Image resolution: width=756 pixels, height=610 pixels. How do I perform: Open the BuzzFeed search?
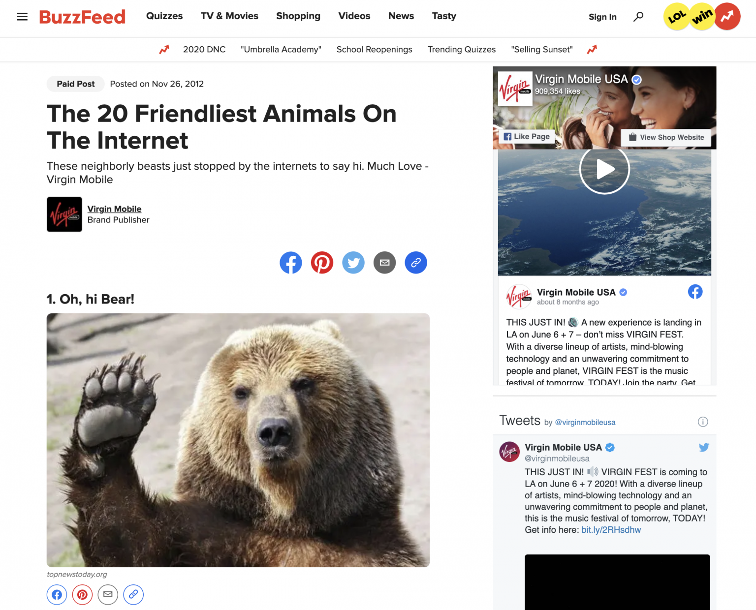click(638, 16)
